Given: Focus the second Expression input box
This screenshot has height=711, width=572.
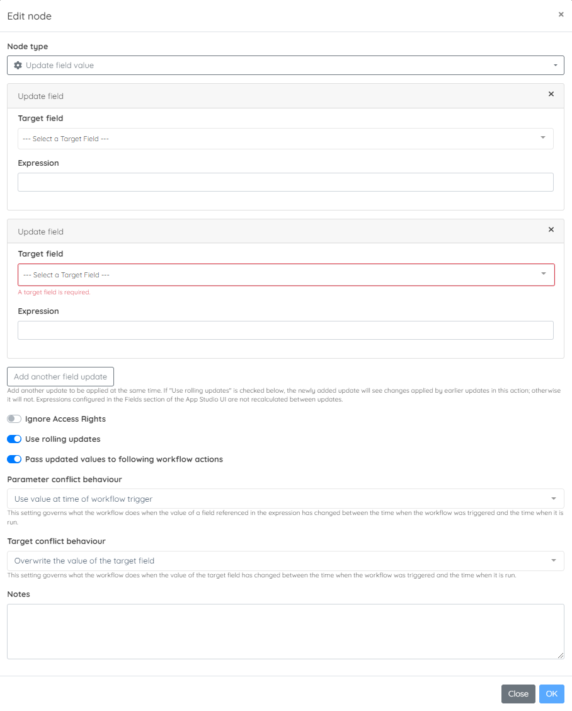Looking at the screenshot, I should pos(285,330).
